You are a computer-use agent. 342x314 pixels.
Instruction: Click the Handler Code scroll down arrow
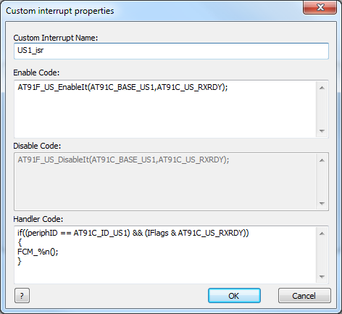tap(322, 276)
